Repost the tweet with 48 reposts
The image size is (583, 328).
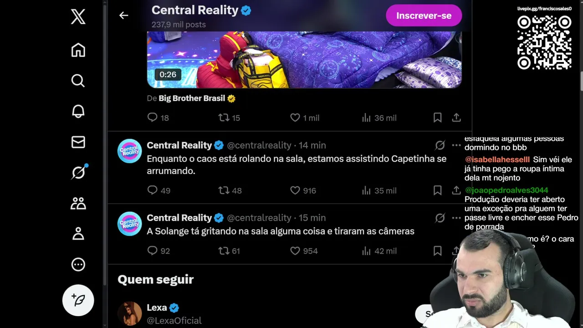click(x=224, y=190)
